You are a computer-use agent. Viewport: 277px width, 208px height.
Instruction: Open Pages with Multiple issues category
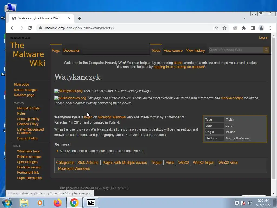tap(124, 162)
